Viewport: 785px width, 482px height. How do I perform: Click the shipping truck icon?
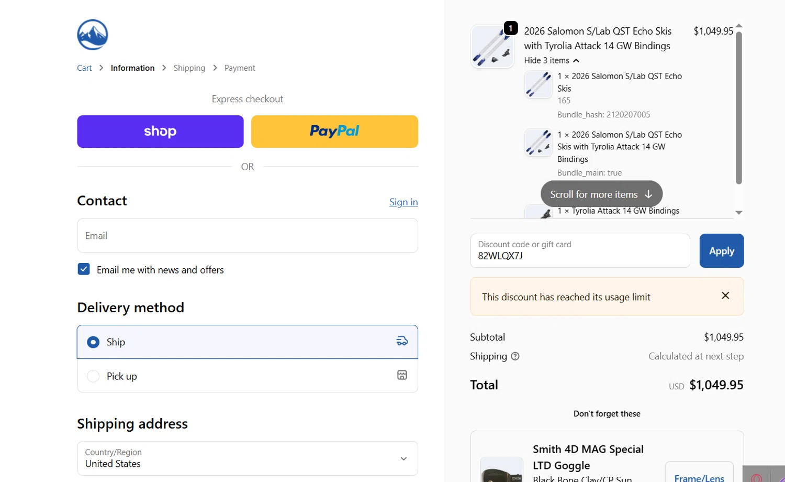click(x=402, y=341)
